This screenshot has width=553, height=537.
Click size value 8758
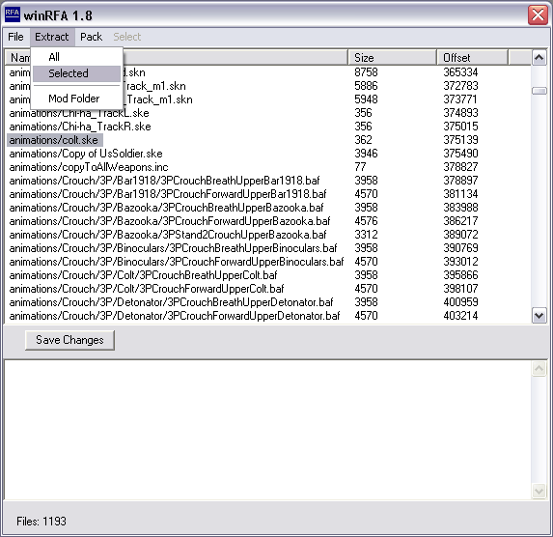coord(366,72)
